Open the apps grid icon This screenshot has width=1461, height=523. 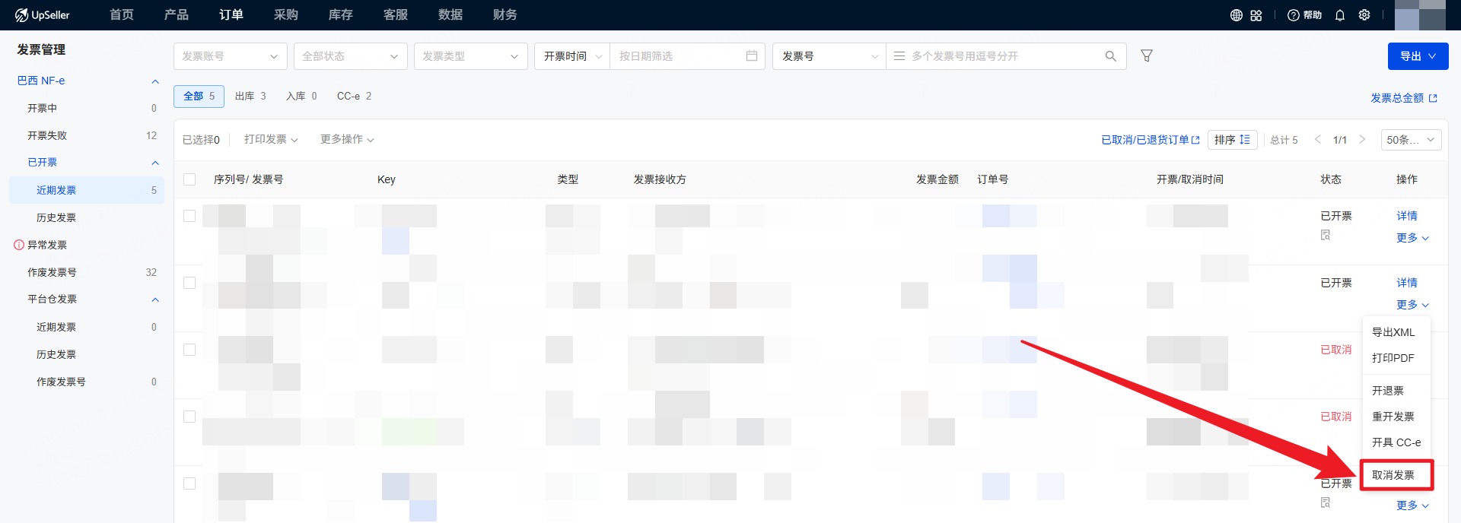click(x=1256, y=15)
